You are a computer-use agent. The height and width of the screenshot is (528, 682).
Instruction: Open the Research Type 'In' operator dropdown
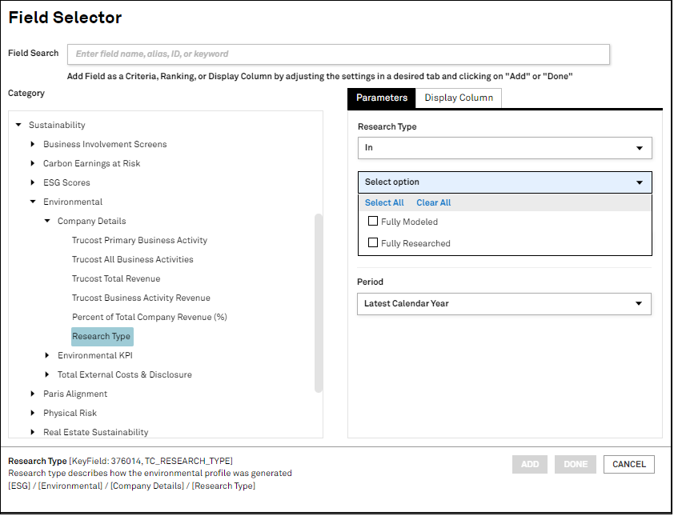[504, 148]
